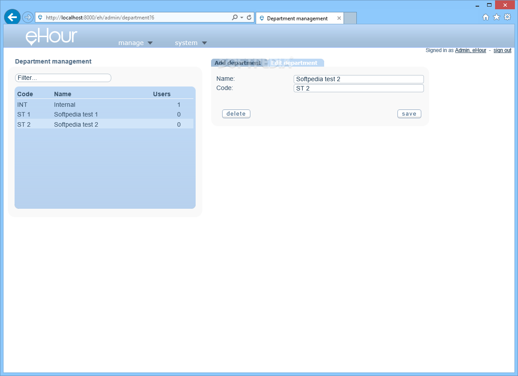Screen dimensions: 518x376
Task: Click the browser Forward arrow button
Action: coord(28,17)
